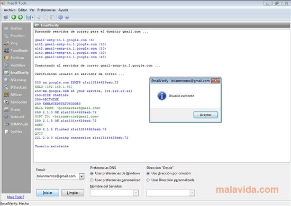Click the 'MAIL FROM:' log line
Viewport: 291px width, 206px height.
(x=68, y=108)
